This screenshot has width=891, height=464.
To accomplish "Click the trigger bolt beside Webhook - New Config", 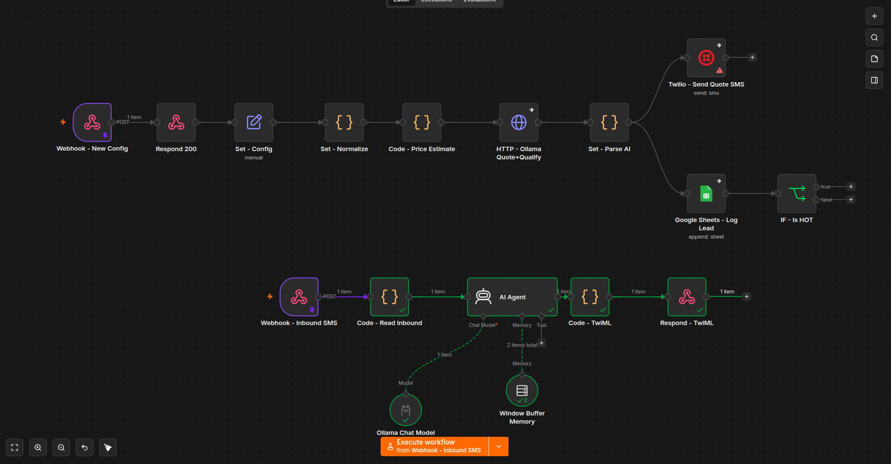I will point(63,122).
